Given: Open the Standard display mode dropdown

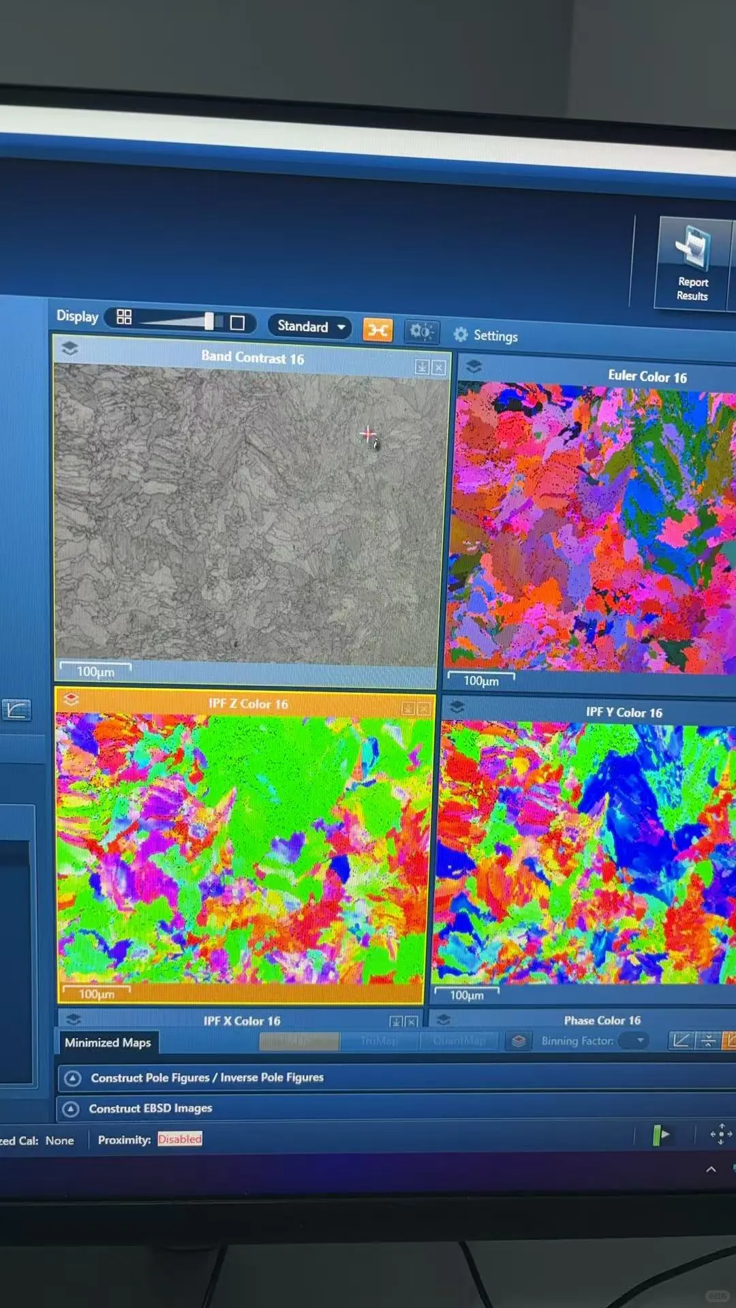Looking at the screenshot, I should (309, 326).
